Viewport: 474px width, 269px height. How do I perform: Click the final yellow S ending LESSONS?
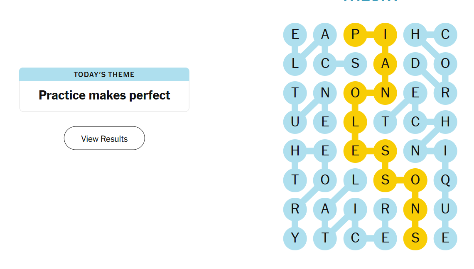point(415,238)
